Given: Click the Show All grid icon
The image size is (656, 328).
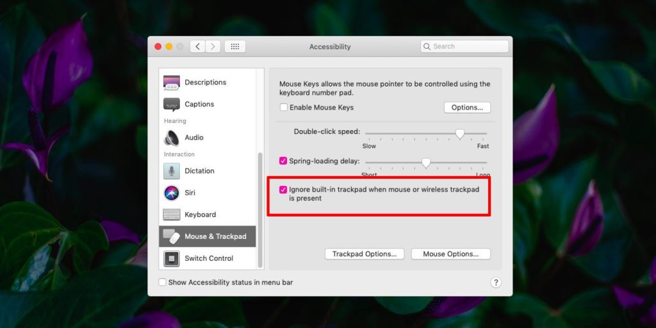Looking at the screenshot, I should click(234, 47).
